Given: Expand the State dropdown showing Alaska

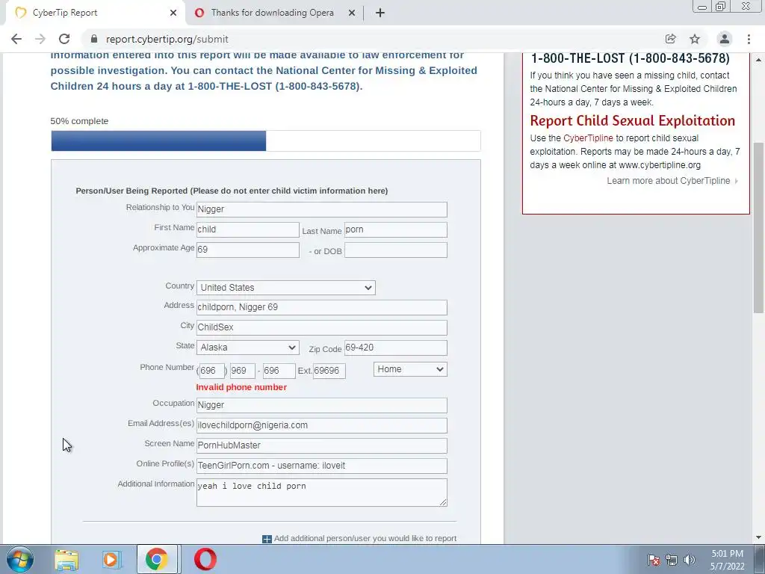Looking at the screenshot, I should [248, 348].
